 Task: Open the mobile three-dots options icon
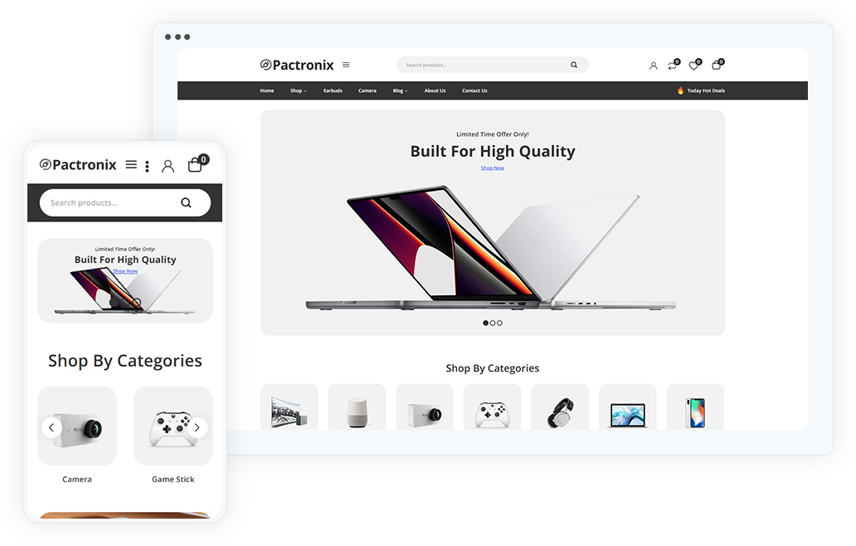click(x=147, y=167)
